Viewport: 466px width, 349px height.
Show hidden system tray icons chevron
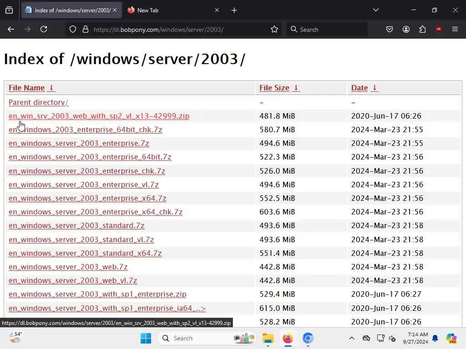(352, 338)
